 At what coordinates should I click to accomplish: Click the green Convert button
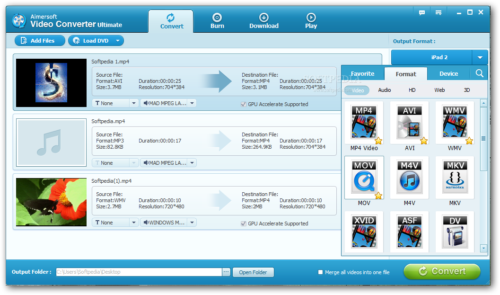(442, 271)
